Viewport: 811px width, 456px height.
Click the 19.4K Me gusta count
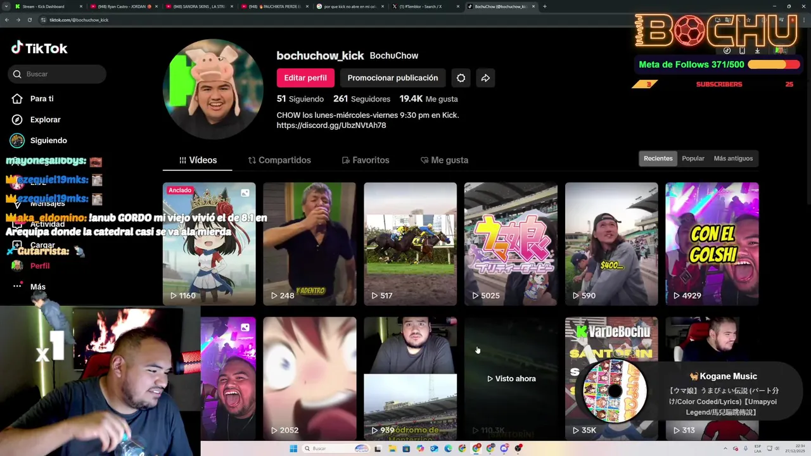coord(428,99)
